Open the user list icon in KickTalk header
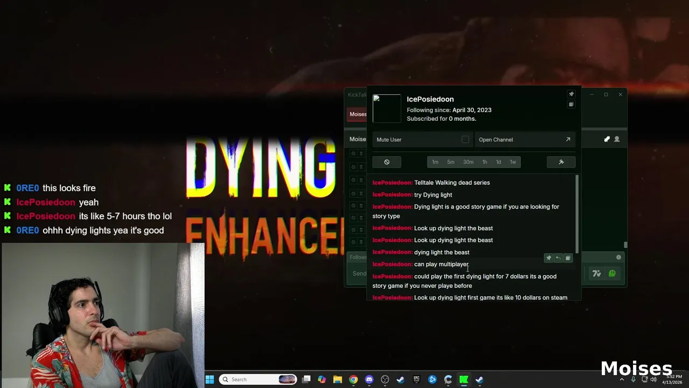This screenshot has height=388, width=689. 617,139
